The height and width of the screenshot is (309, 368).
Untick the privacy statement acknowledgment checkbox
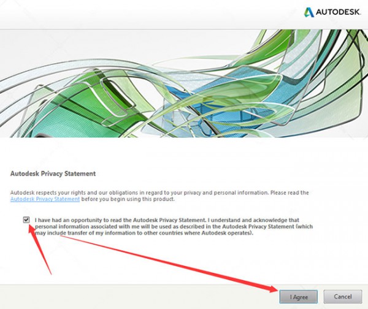[x=26, y=220]
